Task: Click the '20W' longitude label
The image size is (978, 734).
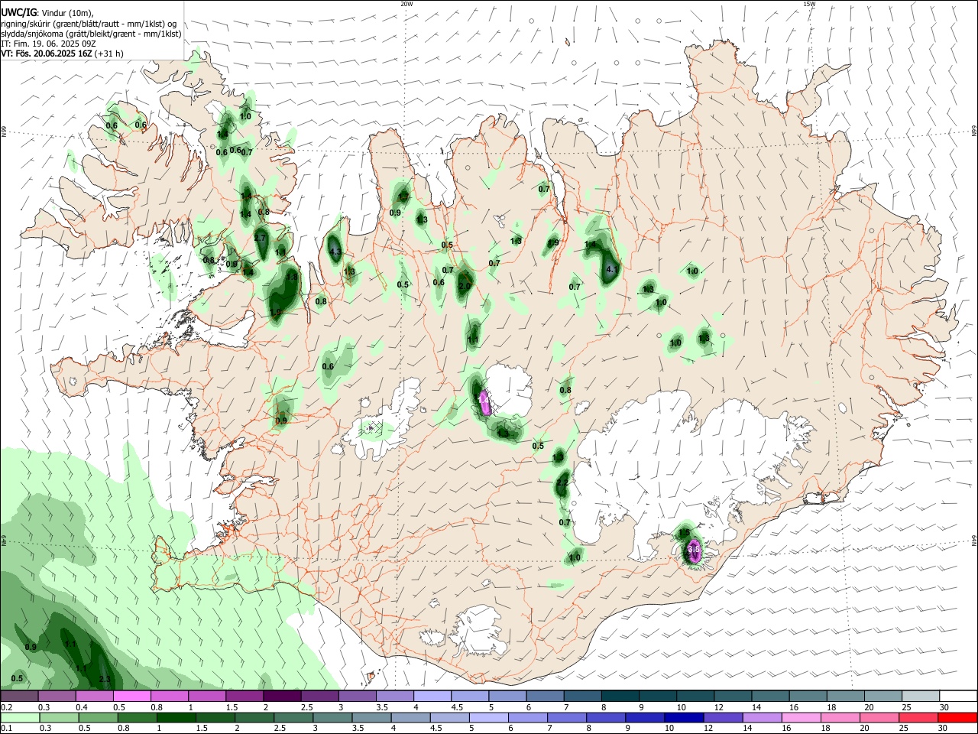Action: click(406, 4)
